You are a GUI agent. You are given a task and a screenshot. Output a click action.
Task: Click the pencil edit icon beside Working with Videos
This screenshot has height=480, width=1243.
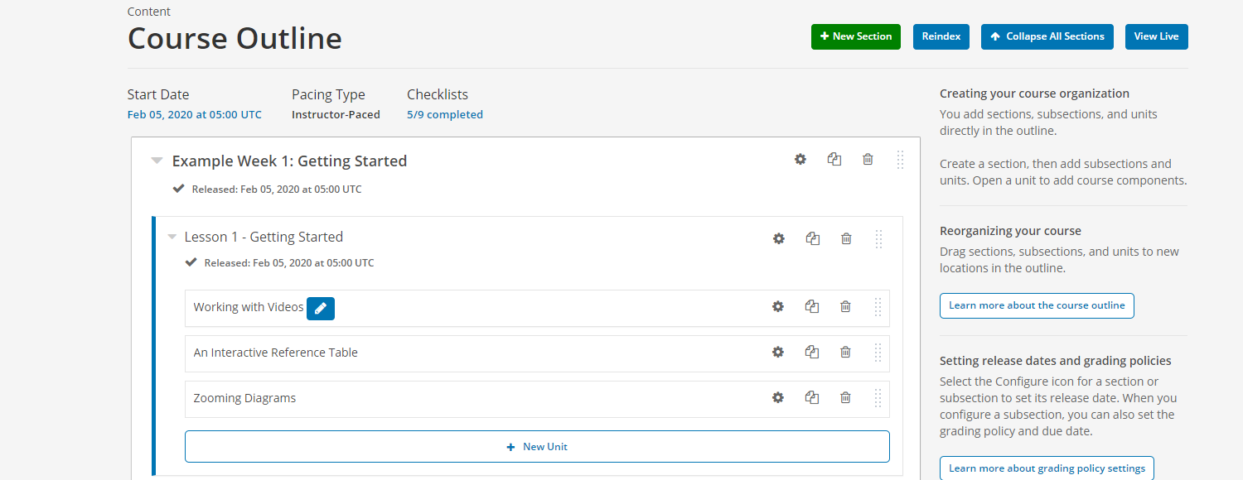pyautogui.click(x=321, y=308)
